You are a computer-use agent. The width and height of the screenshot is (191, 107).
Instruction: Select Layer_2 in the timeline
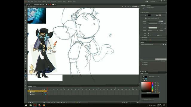click(x=33, y=93)
